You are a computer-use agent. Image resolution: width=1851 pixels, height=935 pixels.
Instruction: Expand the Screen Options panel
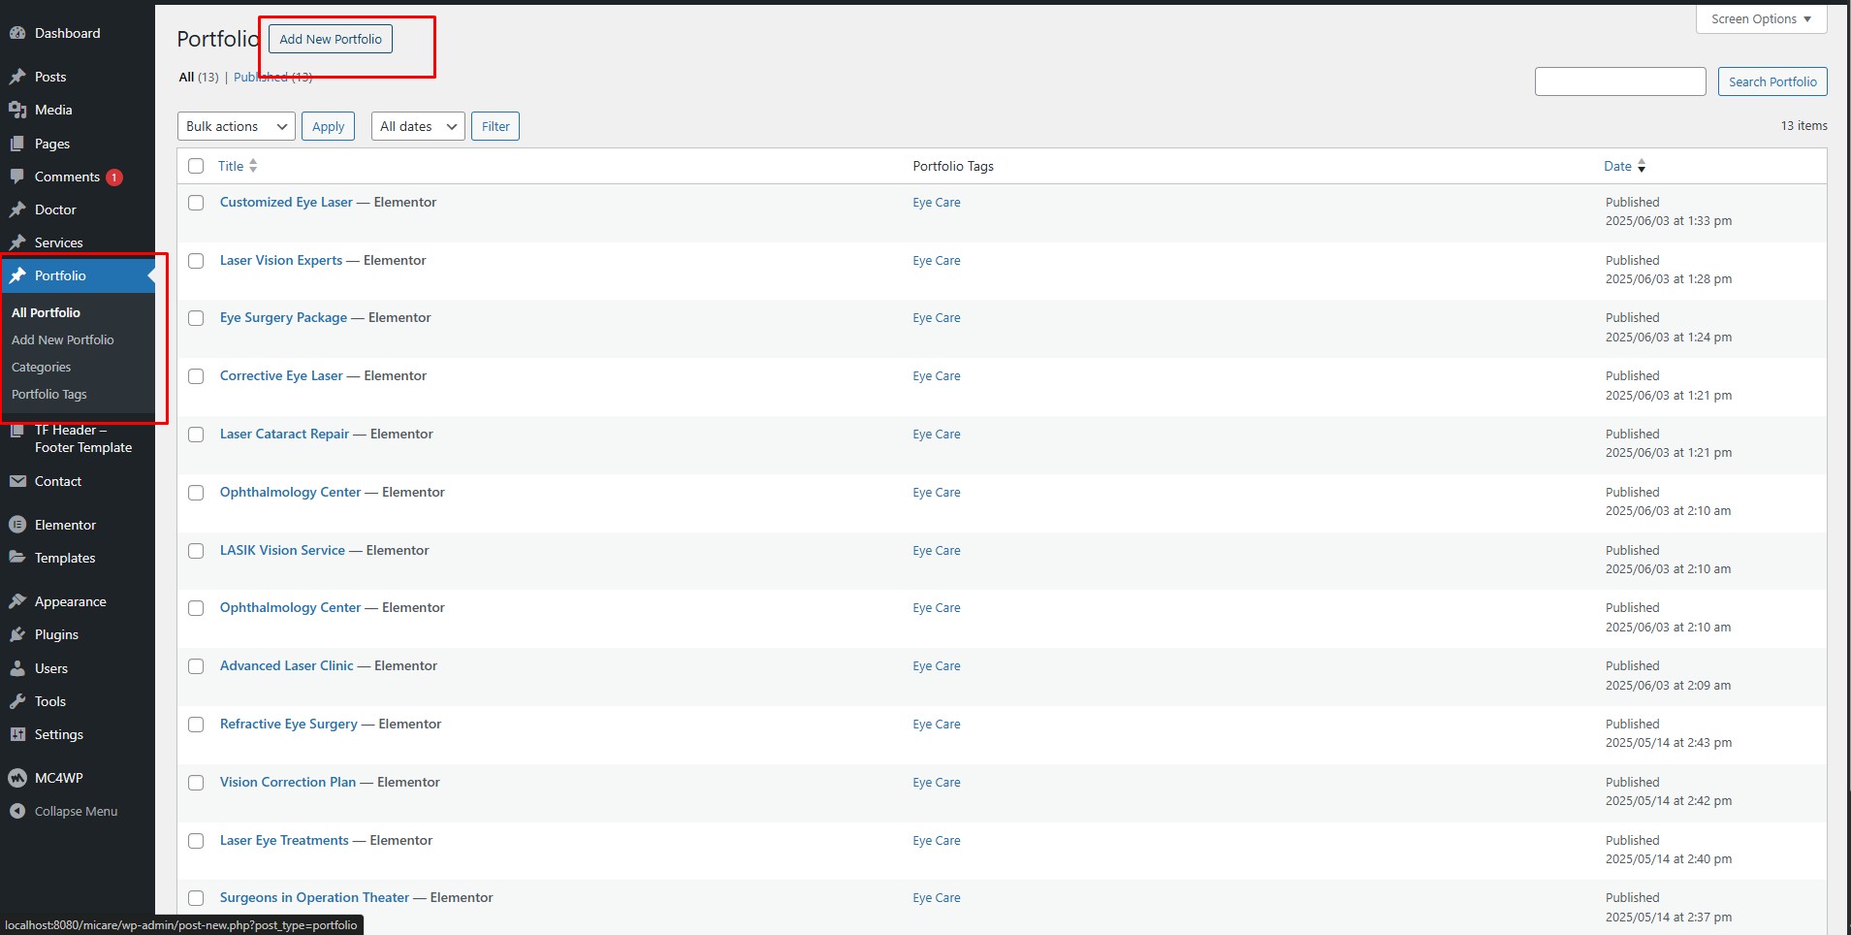(x=1761, y=19)
